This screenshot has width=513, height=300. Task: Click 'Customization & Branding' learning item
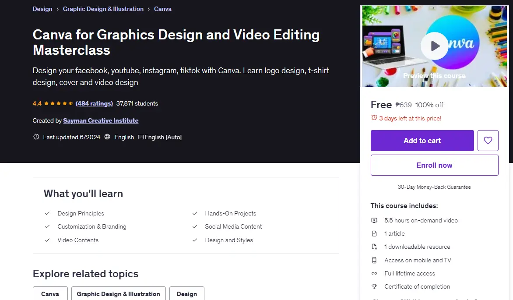click(x=92, y=226)
